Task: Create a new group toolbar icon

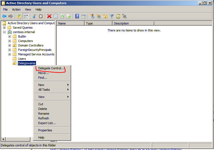Action: tap(99, 16)
